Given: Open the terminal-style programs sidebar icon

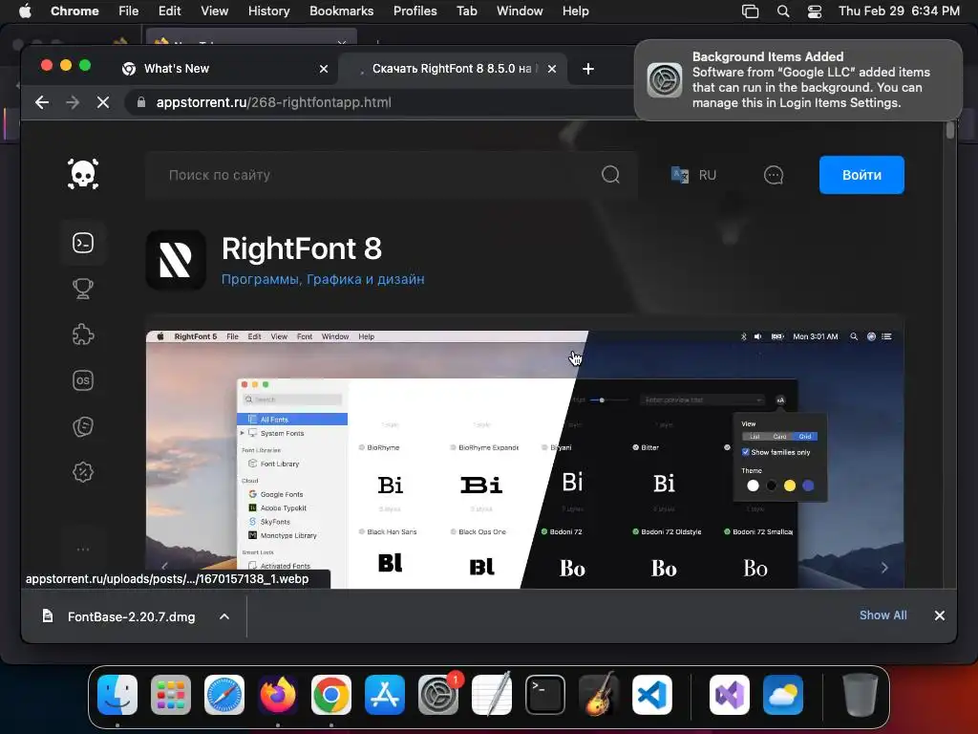Looking at the screenshot, I should [83, 243].
